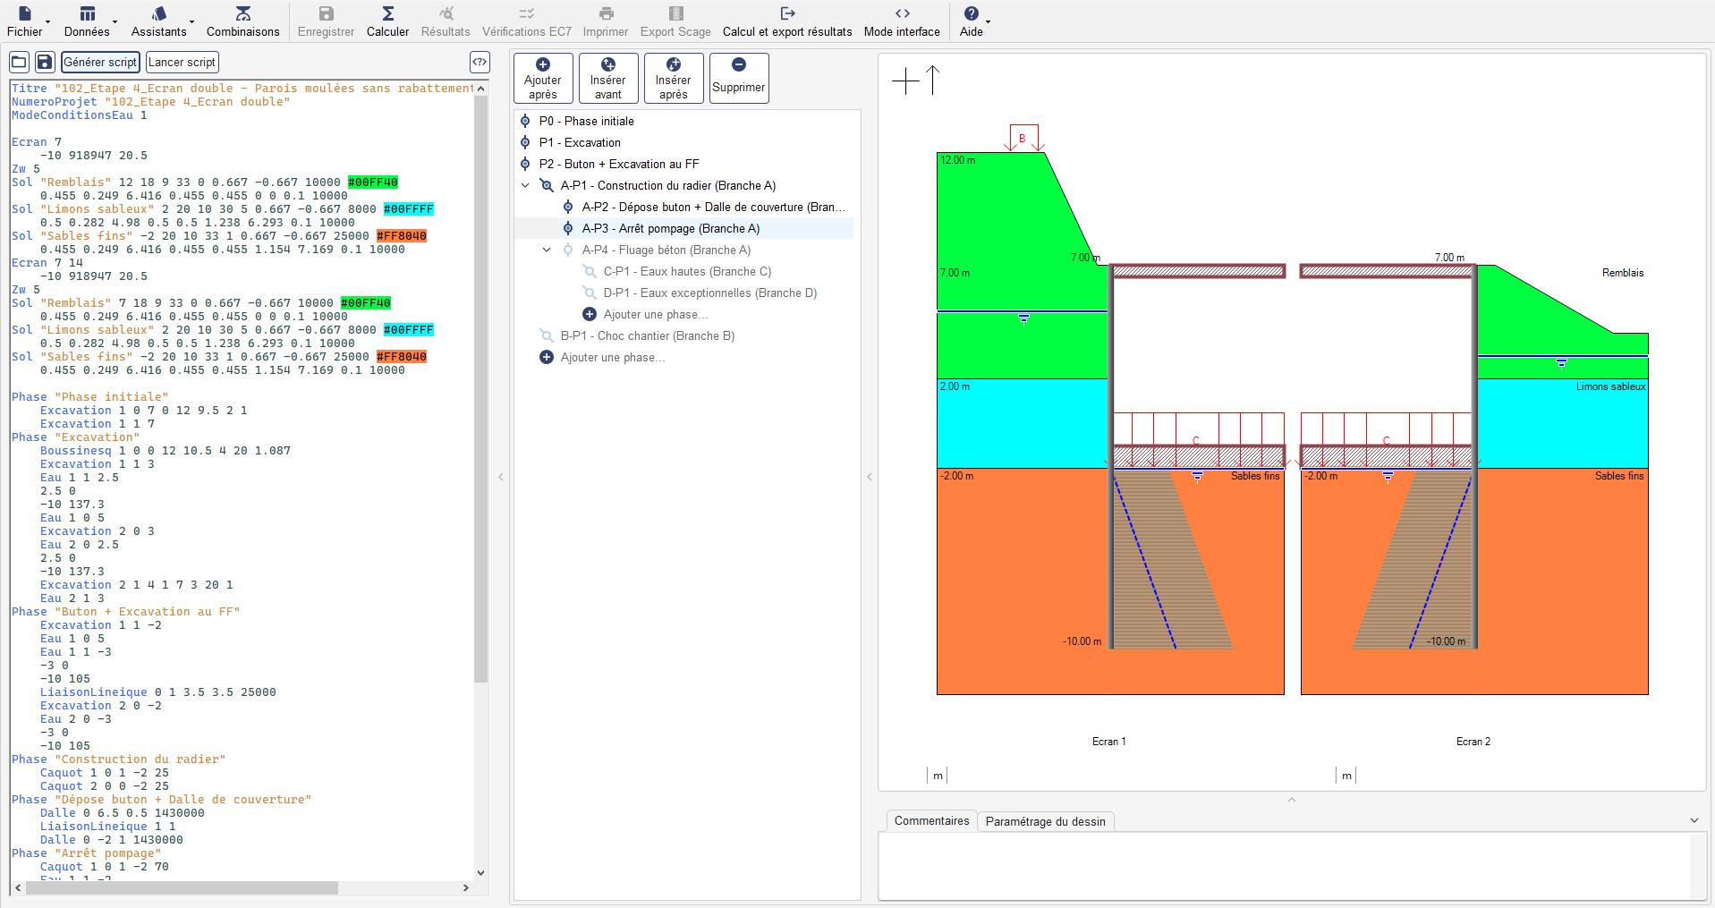Select the Commentaires tab
The height and width of the screenshot is (908, 1715).
pyautogui.click(x=930, y=821)
